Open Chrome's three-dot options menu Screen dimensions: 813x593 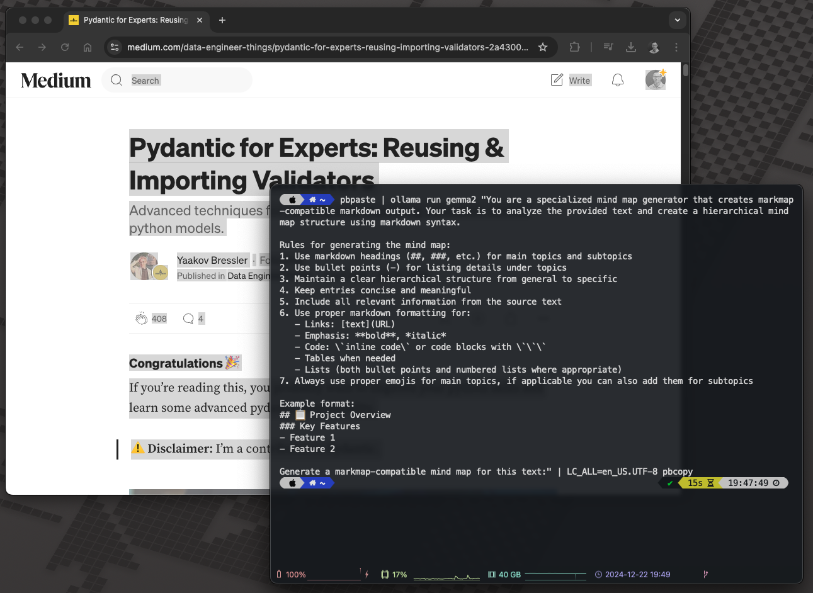tap(676, 47)
